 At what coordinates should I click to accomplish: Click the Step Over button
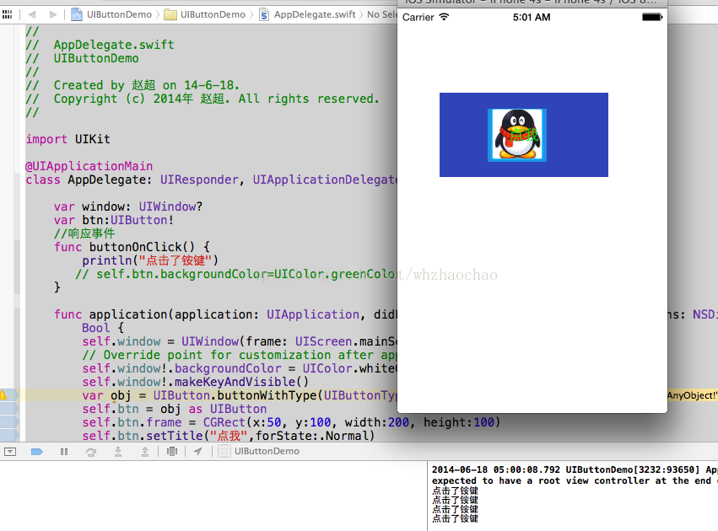[90, 452]
